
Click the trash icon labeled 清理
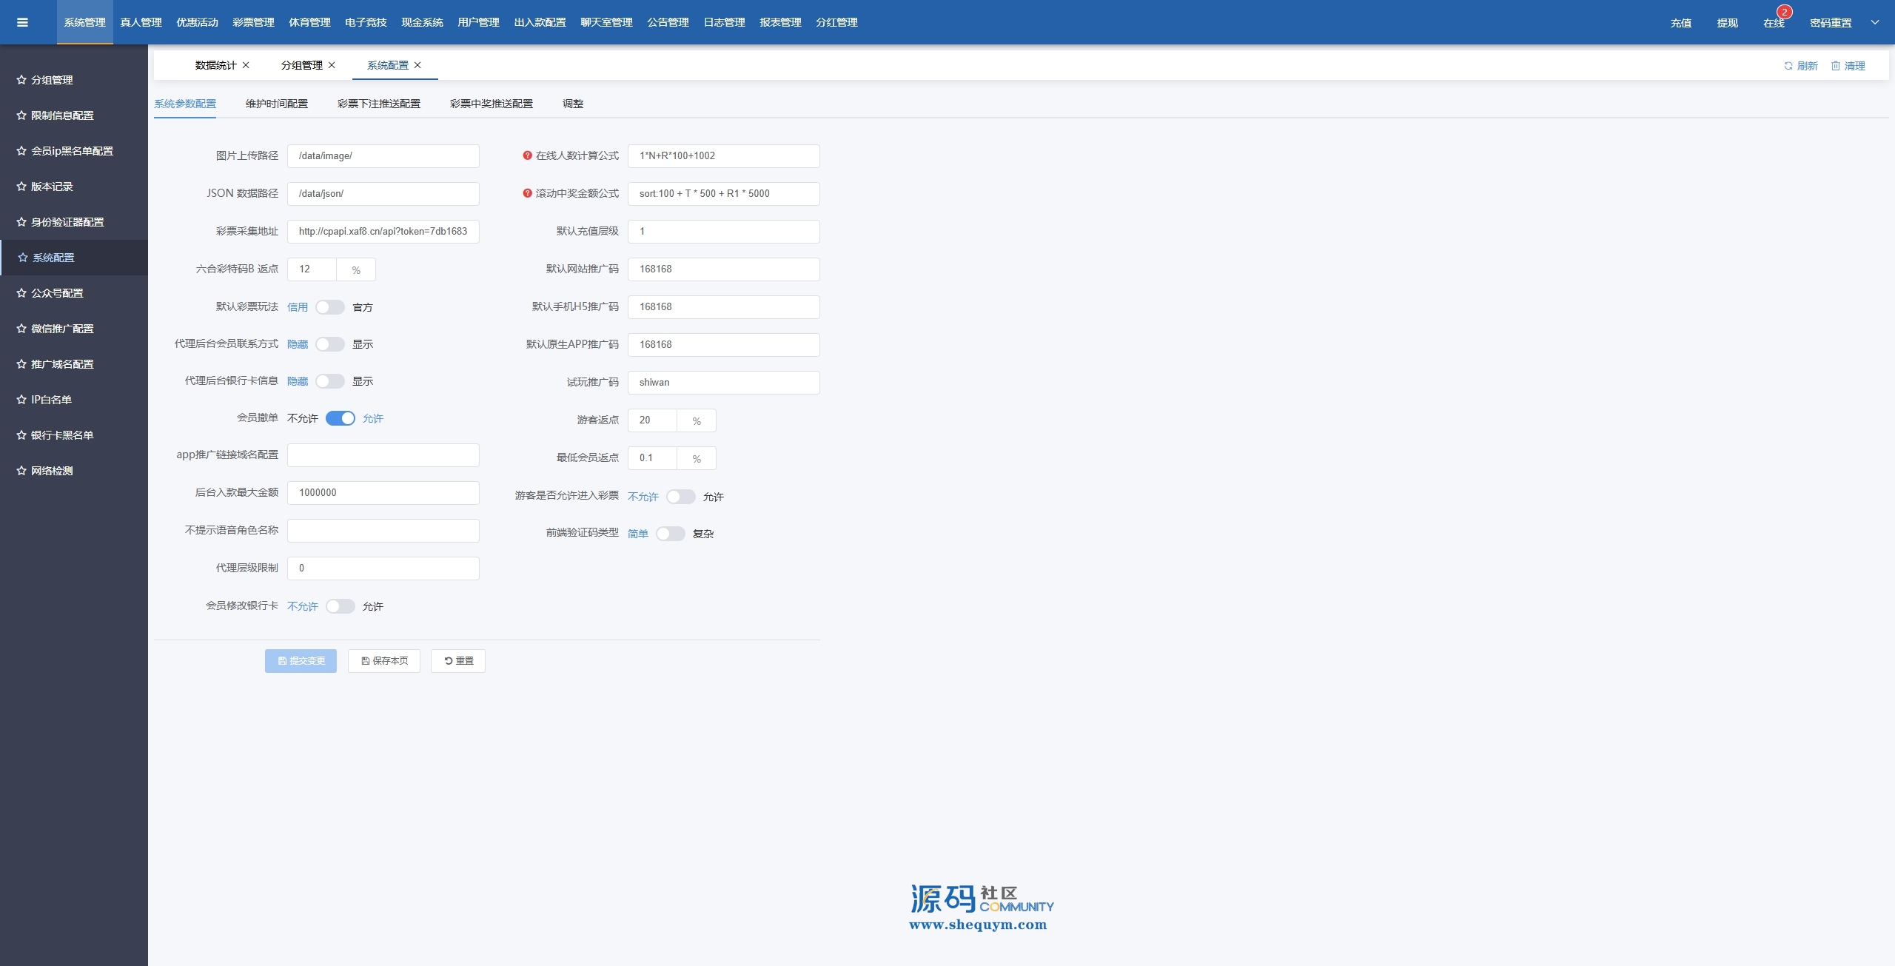1836,66
